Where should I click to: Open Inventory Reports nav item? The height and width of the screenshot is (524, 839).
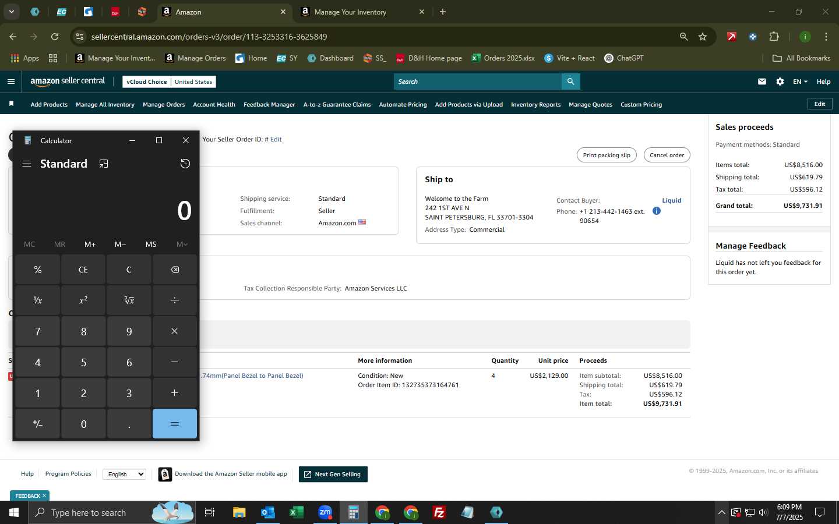pos(535,105)
